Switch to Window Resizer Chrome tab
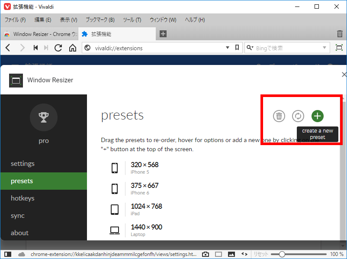Image resolution: width=347 pixels, height=259 pixels. point(39,34)
